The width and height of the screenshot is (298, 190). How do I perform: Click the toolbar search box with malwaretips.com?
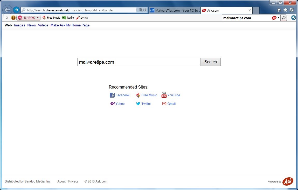(x=246, y=18)
